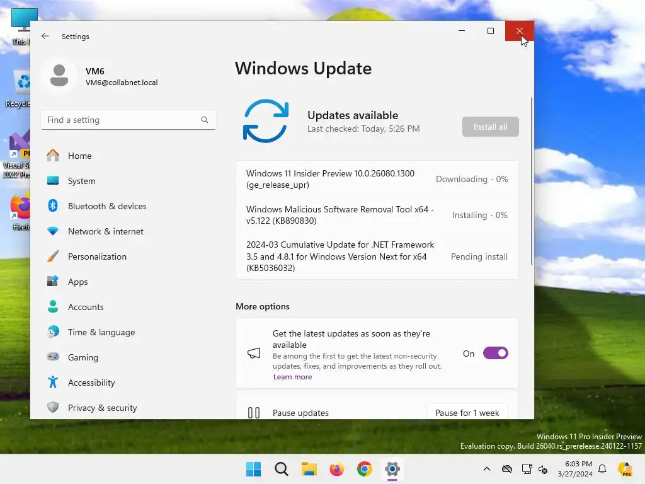The width and height of the screenshot is (645, 484).
Task: Click the Gaming controller icon
Action: (x=53, y=357)
